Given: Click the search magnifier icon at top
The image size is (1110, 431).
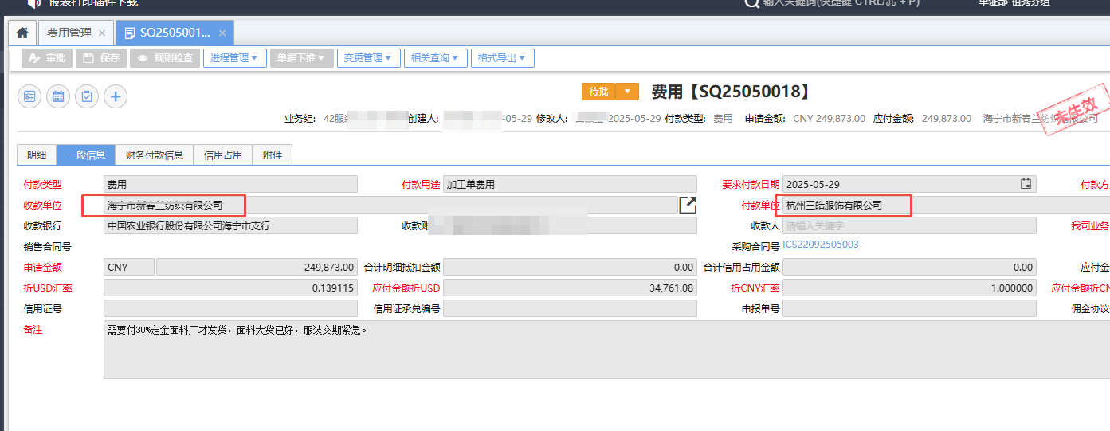Looking at the screenshot, I should 751,3.
